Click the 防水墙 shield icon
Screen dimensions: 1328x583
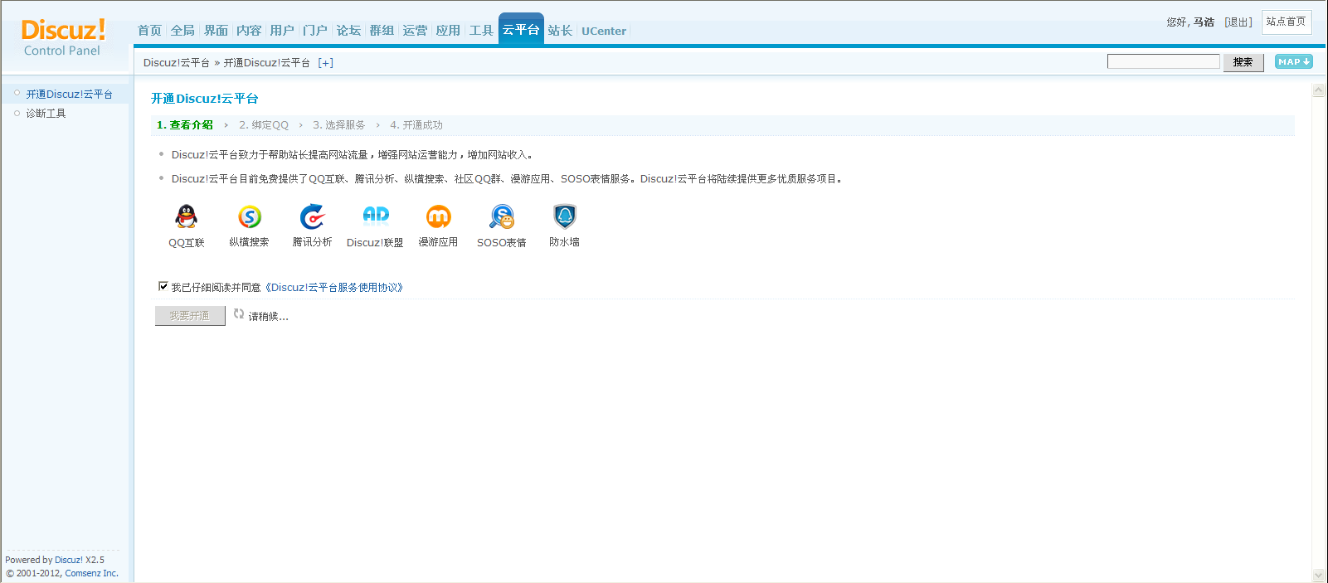click(565, 216)
